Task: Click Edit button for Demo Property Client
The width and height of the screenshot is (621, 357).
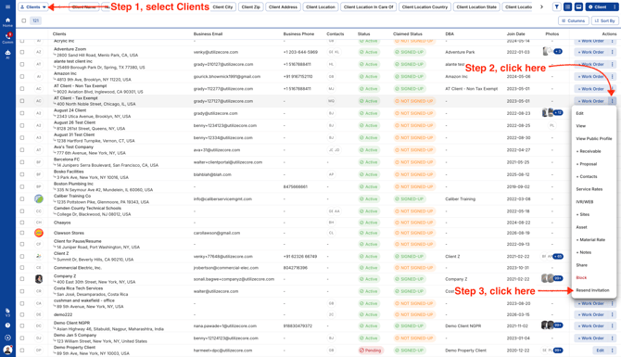Action: pyautogui.click(x=601, y=351)
